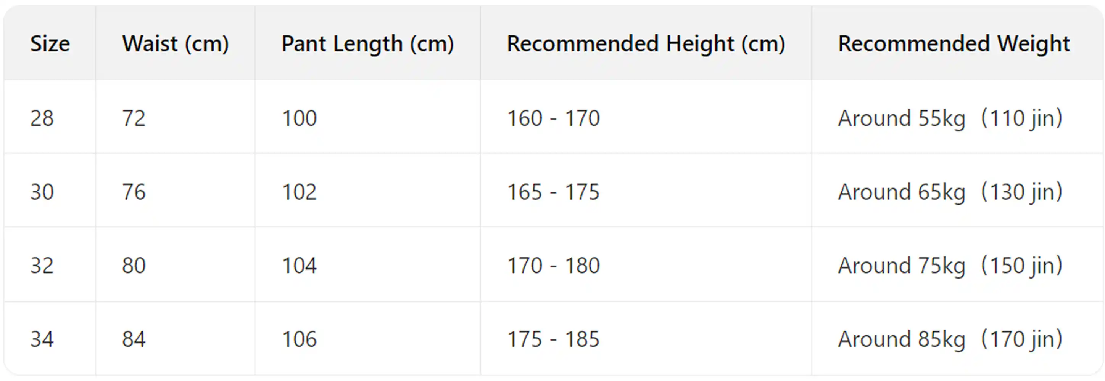Image resolution: width=1105 pixels, height=381 pixels.
Task: Select the Pant Length (cm) header
Action: pyautogui.click(x=367, y=44)
